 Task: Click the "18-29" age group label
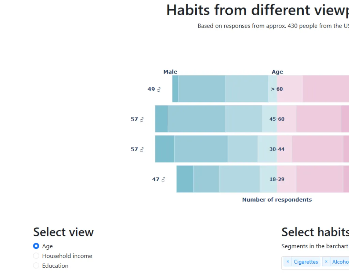pyautogui.click(x=277, y=179)
